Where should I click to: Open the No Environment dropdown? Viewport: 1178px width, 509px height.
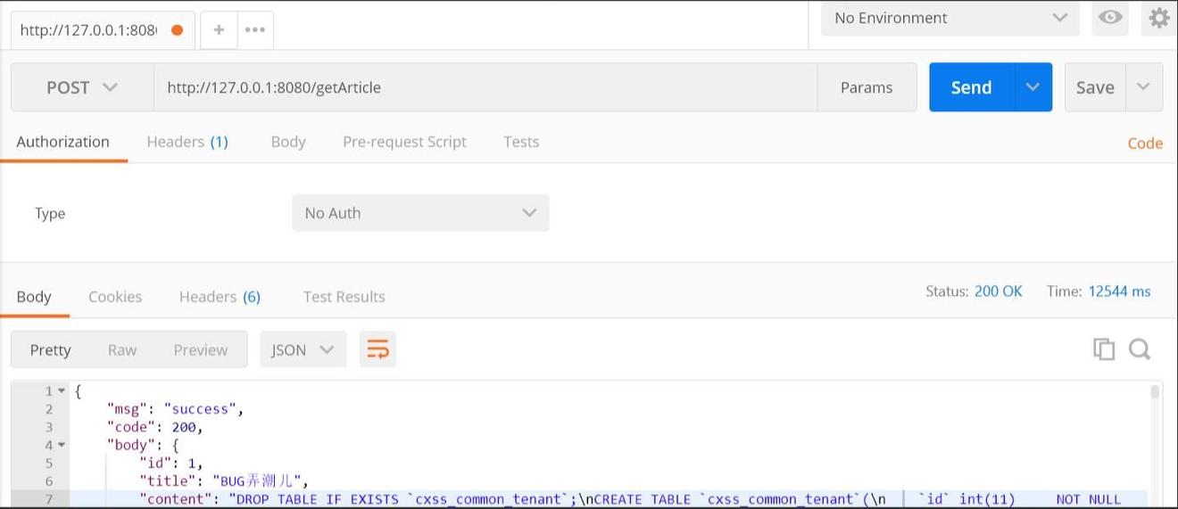point(950,18)
